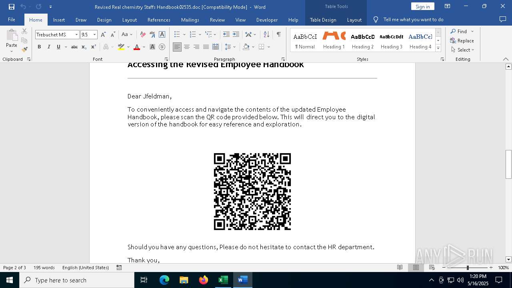This screenshot has width=512, height=288.
Task: Open the Phonetic Guide icon
Action: 152,35
